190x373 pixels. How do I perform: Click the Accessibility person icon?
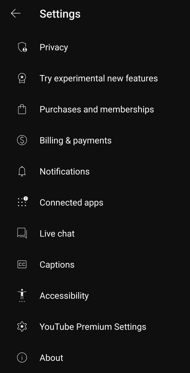[x=22, y=295]
